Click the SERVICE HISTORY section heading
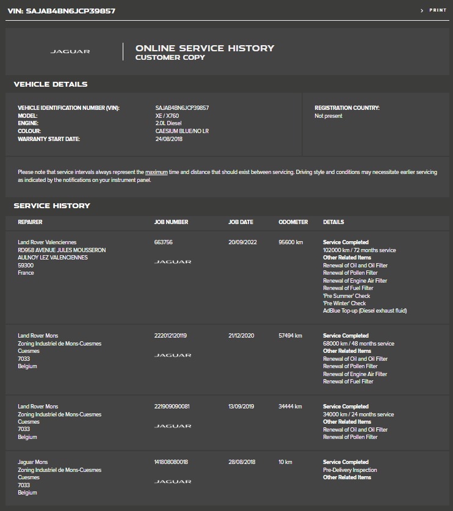The height and width of the screenshot is (511, 453). [52, 206]
